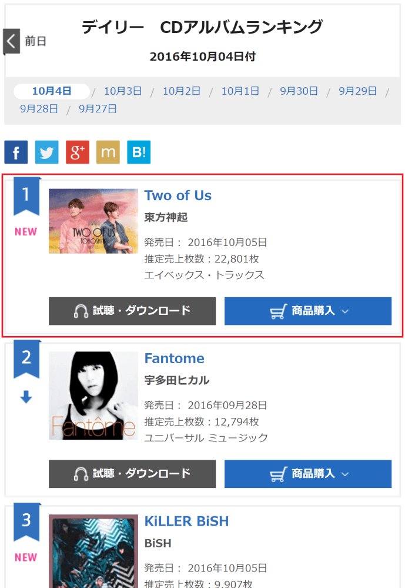Open Fantome 商品購入 dropdown
This screenshot has height=588, width=405.
pos(308,474)
